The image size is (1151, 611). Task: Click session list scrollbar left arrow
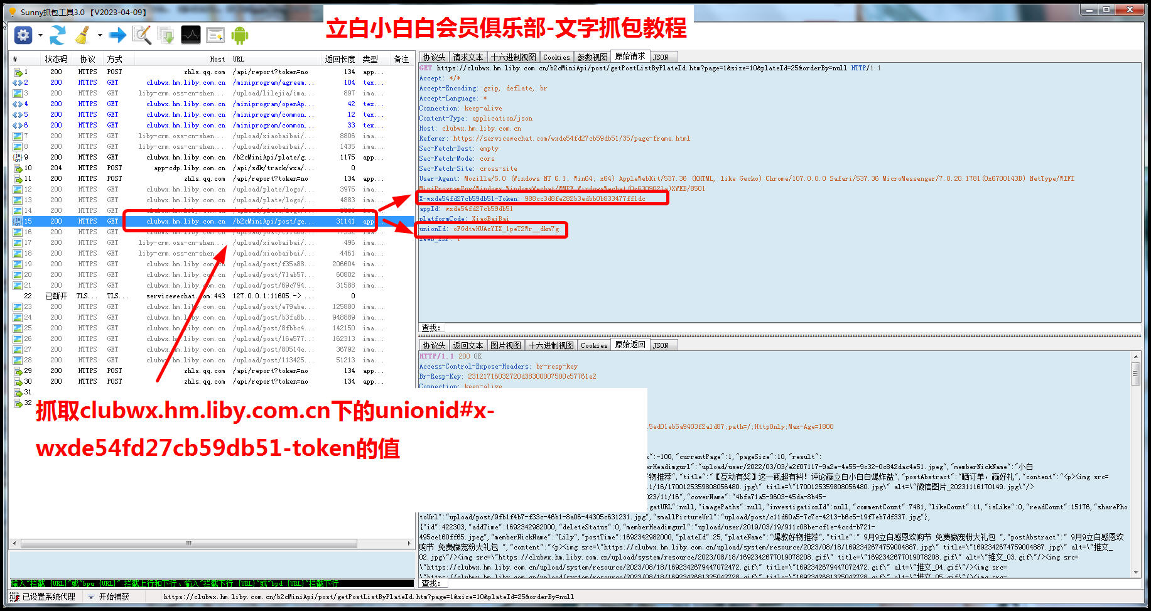point(14,544)
